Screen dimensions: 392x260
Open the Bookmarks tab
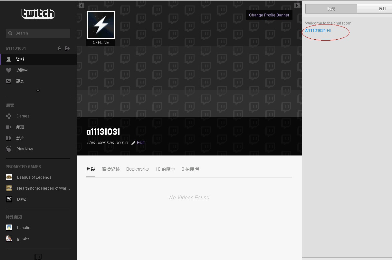138,169
